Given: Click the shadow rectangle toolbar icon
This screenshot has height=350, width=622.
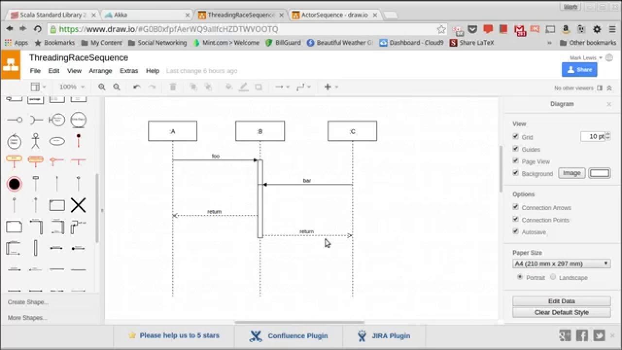Looking at the screenshot, I should point(259,87).
